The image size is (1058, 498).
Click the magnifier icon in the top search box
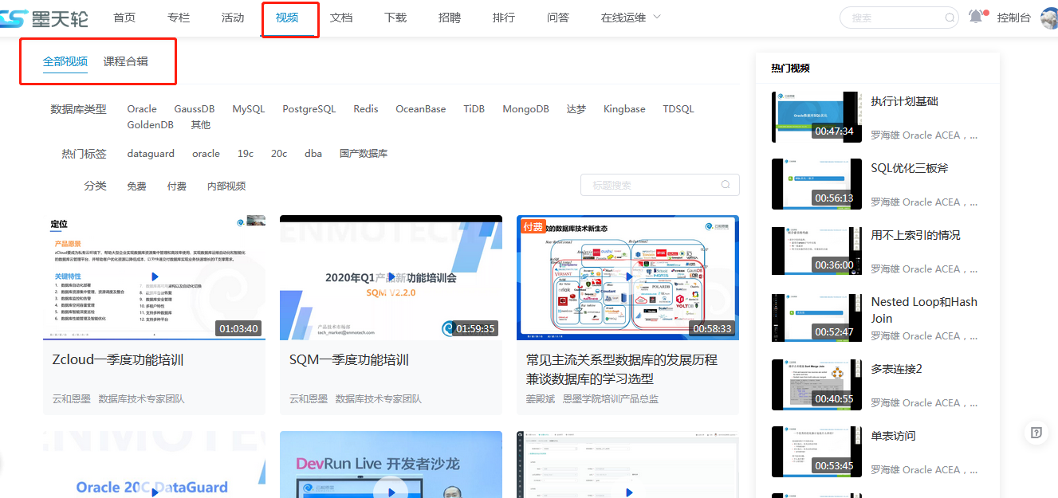click(950, 18)
